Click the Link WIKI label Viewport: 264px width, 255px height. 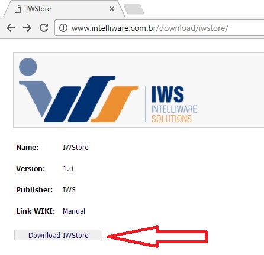(x=36, y=211)
